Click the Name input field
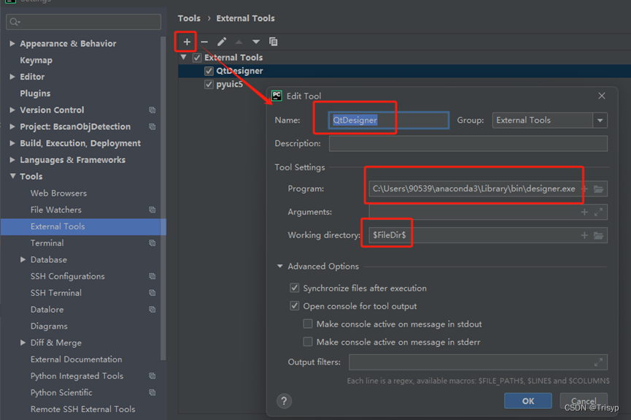 coord(389,120)
